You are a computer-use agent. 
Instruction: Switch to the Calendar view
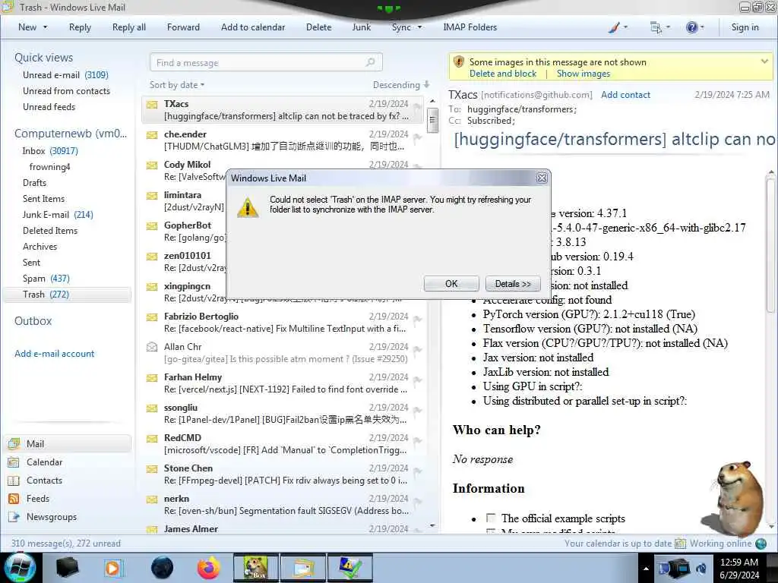44,462
